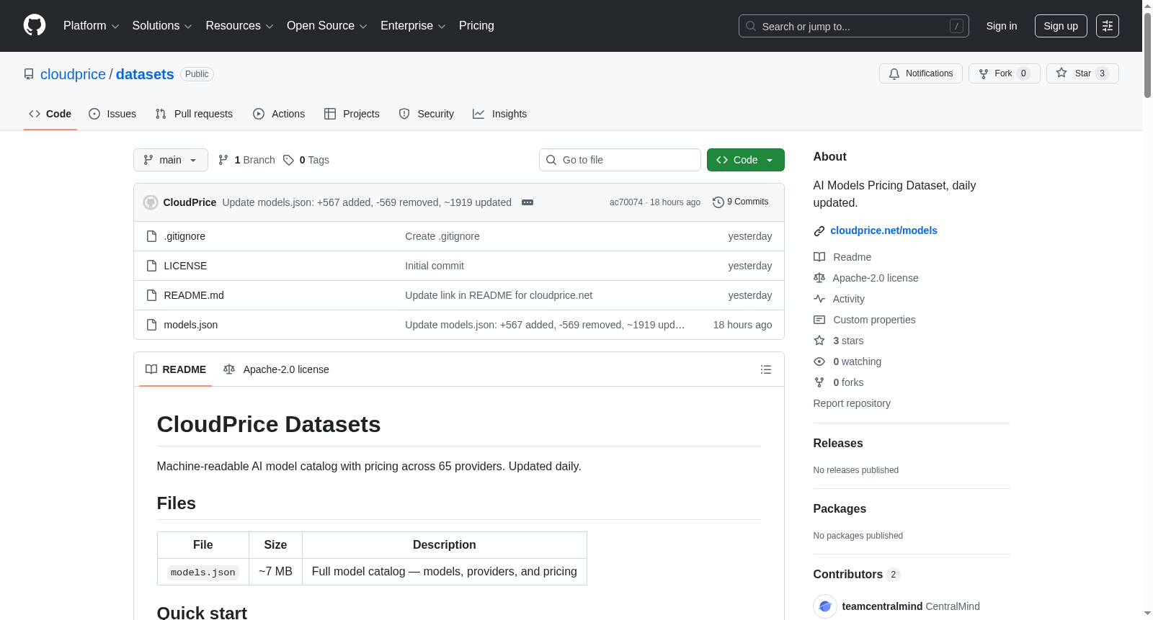Open the cloudprice owner link

[73, 74]
